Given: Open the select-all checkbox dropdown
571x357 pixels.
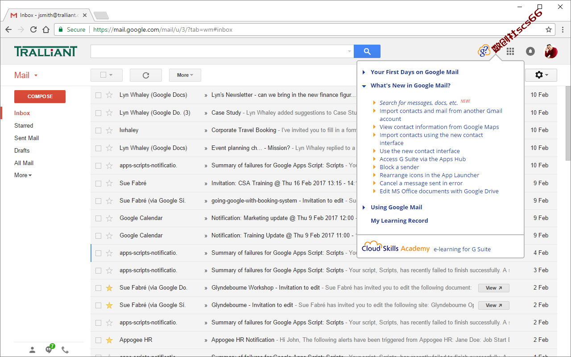Looking at the screenshot, I should tap(107, 75).
